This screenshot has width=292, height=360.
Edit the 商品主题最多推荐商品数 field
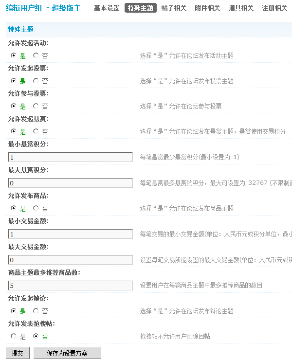71,286
